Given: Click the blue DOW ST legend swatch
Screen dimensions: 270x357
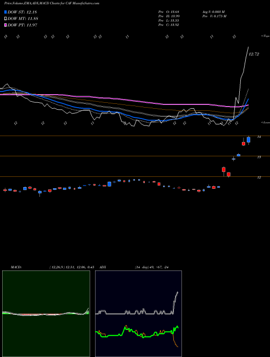Looking at the screenshot, I should [5, 12].
